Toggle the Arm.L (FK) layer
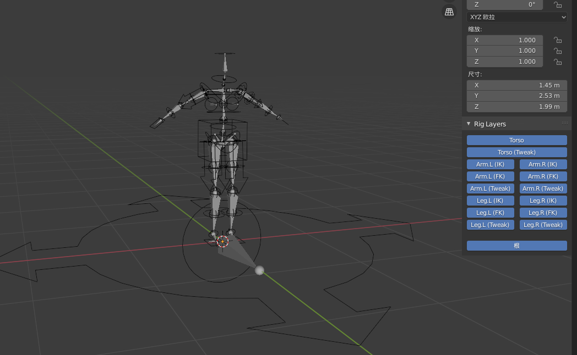This screenshot has width=577, height=355. point(490,176)
